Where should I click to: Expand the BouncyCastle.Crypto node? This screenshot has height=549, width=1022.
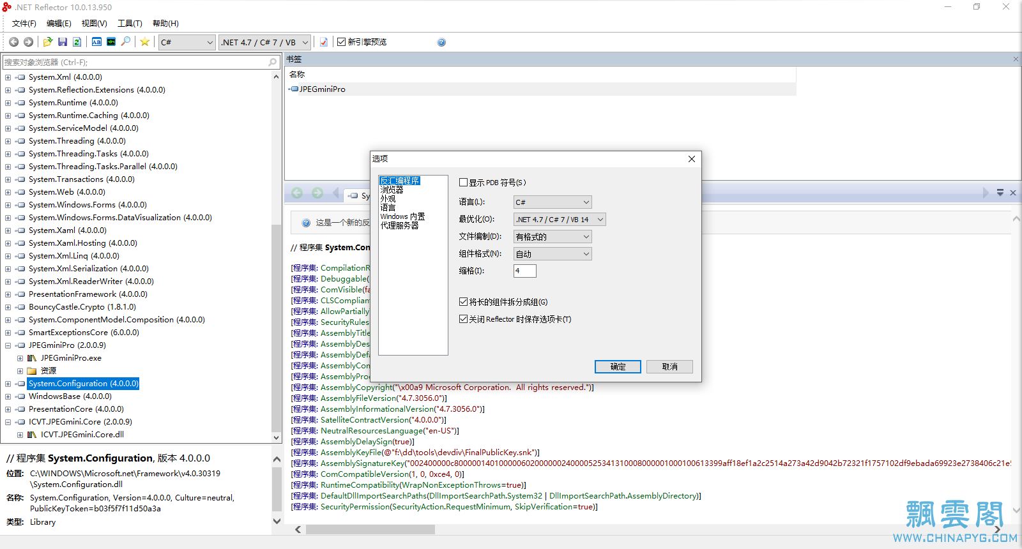click(8, 307)
